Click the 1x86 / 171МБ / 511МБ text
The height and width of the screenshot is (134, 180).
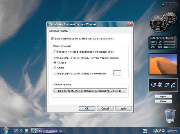coord(162,38)
